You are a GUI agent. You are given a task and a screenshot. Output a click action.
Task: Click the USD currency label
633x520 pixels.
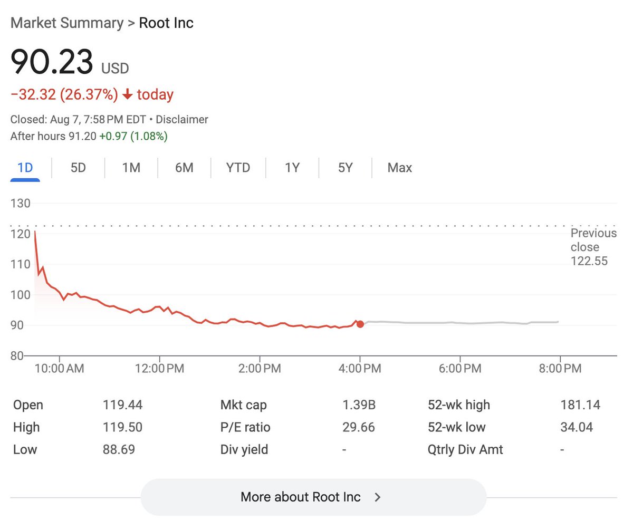click(115, 69)
